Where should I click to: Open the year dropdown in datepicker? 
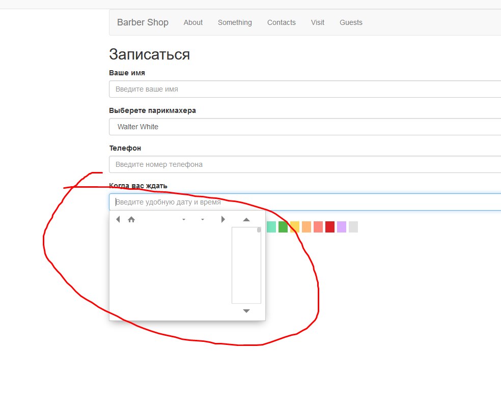(x=203, y=220)
